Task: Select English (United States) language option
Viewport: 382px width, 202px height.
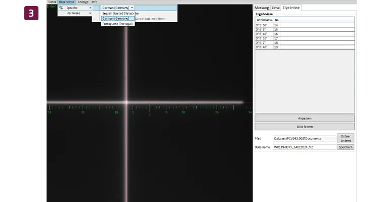Action: 118,13
